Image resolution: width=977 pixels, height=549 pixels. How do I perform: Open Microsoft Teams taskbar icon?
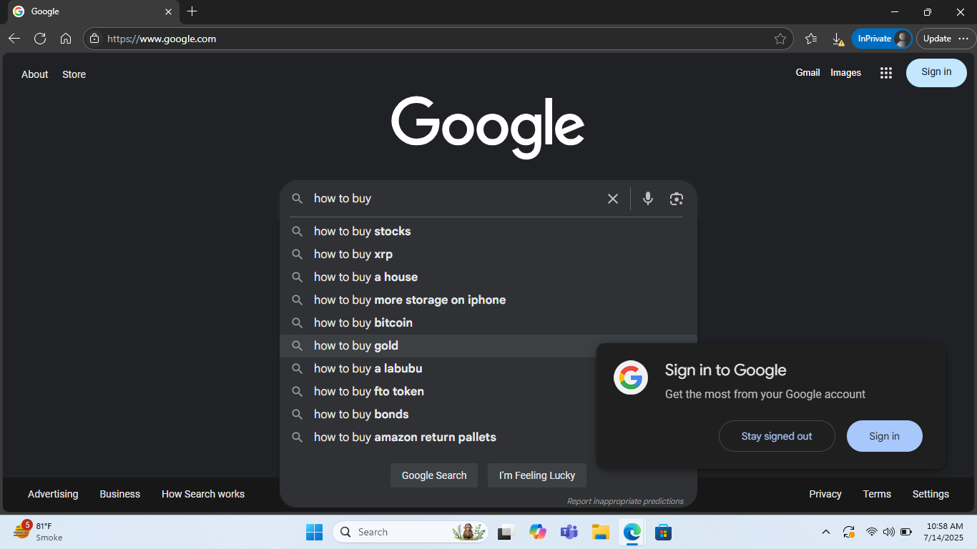(x=569, y=532)
